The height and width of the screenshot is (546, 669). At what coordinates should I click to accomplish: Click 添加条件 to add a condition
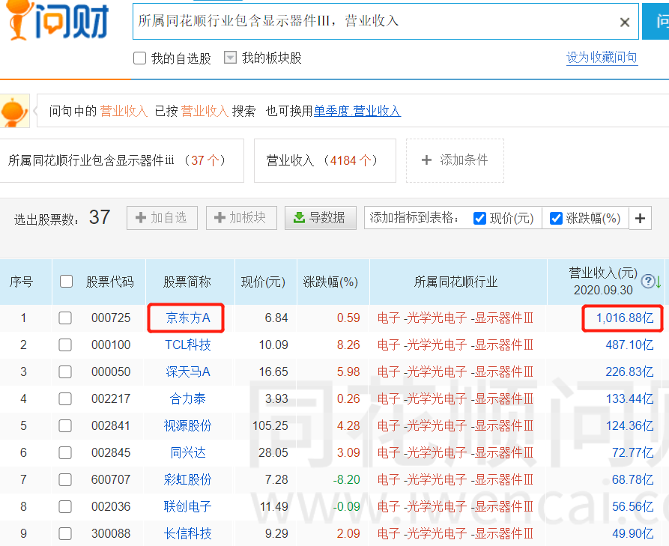[x=455, y=160]
